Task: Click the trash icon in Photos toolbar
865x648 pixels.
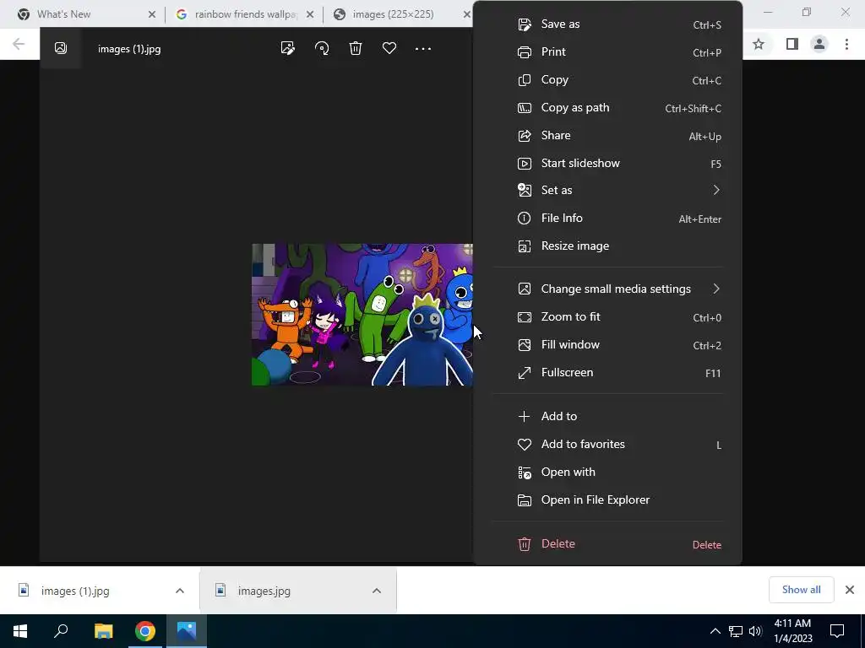Action: (x=356, y=48)
